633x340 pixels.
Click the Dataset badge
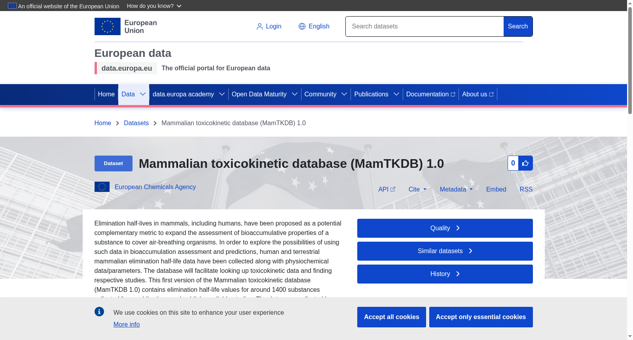coord(114,163)
